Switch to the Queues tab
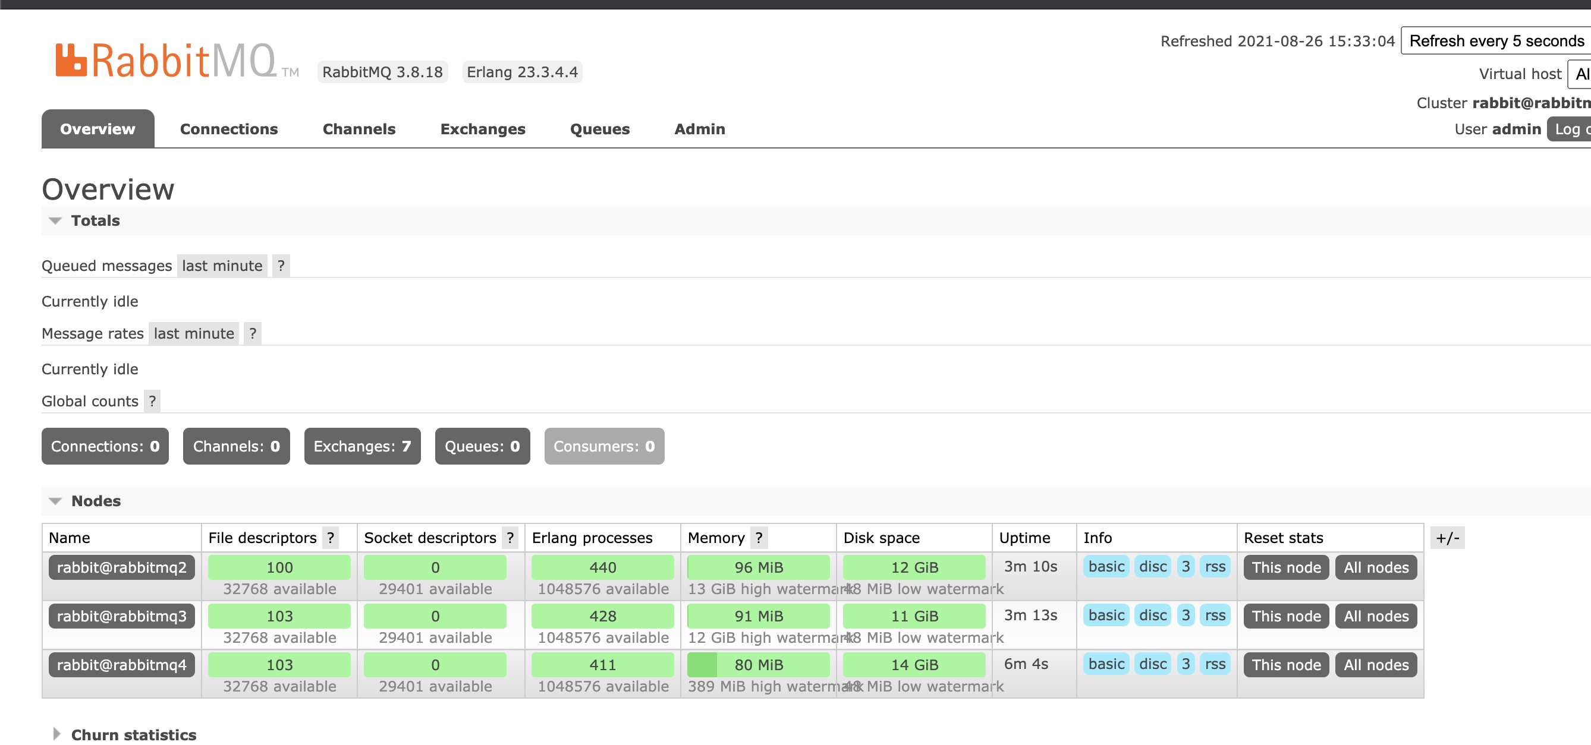Viewport: 1591px width, 745px height. (x=599, y=129)
